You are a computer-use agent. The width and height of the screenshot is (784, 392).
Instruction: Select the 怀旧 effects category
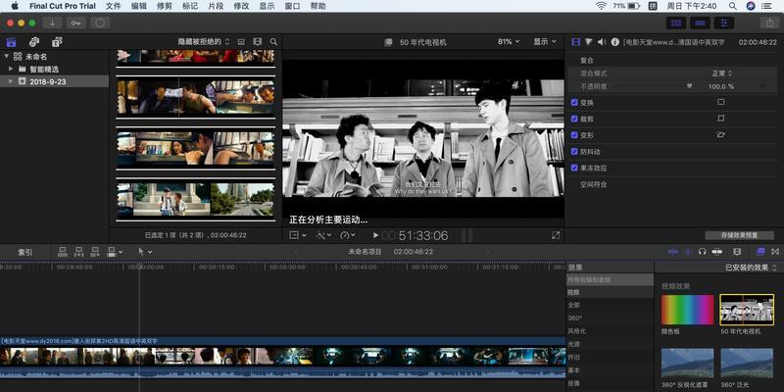tap(573, 357)
